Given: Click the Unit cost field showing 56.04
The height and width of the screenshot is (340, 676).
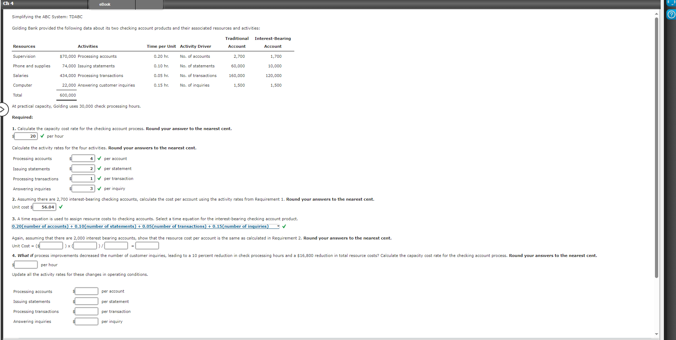Looking at the screenshot, I should coord(44,207).
